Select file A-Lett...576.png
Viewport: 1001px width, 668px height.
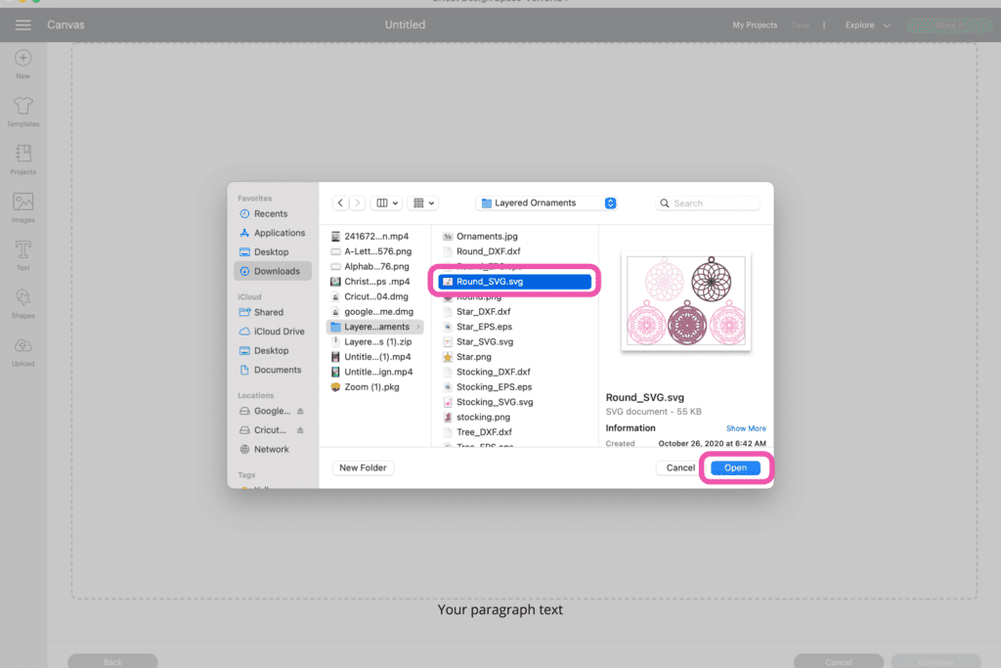click(375, 251)
